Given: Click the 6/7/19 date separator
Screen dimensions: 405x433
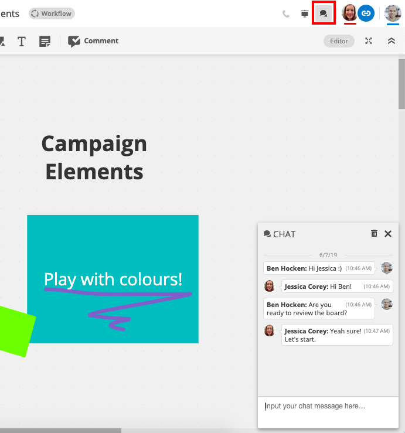Looking at the screenshot, I should point(328,255).
